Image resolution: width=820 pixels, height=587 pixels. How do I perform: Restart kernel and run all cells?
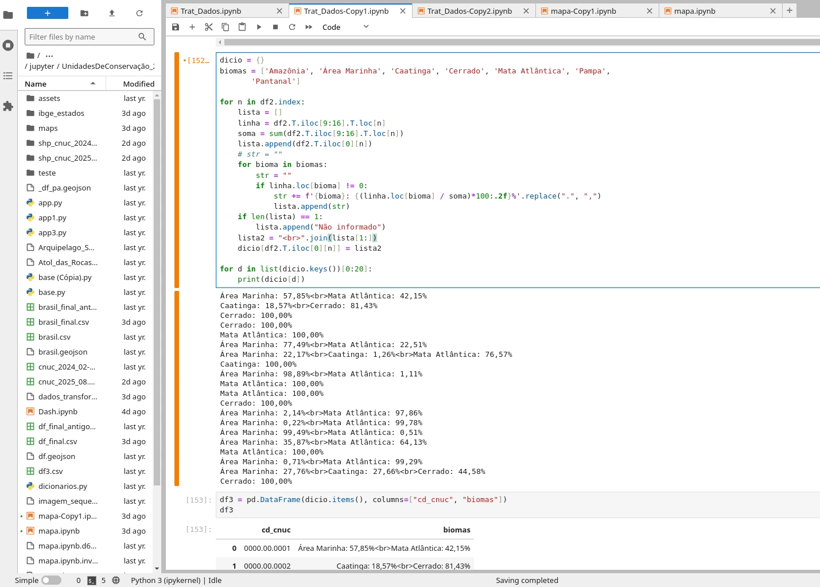pyautogui.click(x=309, y=27)
